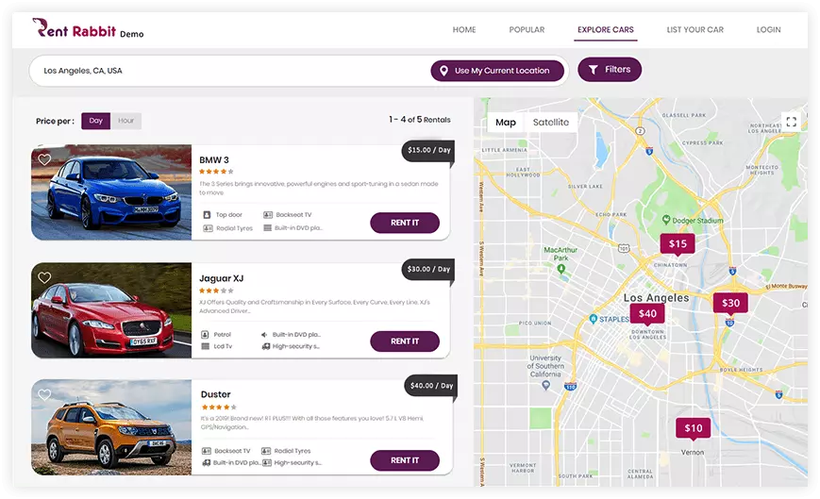Toggle fullscreen map view

coord(792,122)
